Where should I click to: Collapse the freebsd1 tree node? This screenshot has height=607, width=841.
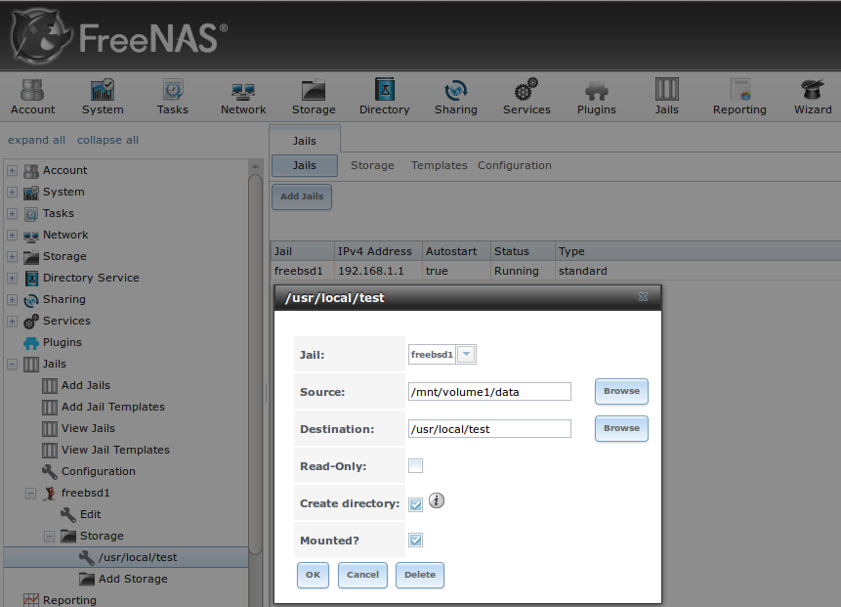[31, 493]
